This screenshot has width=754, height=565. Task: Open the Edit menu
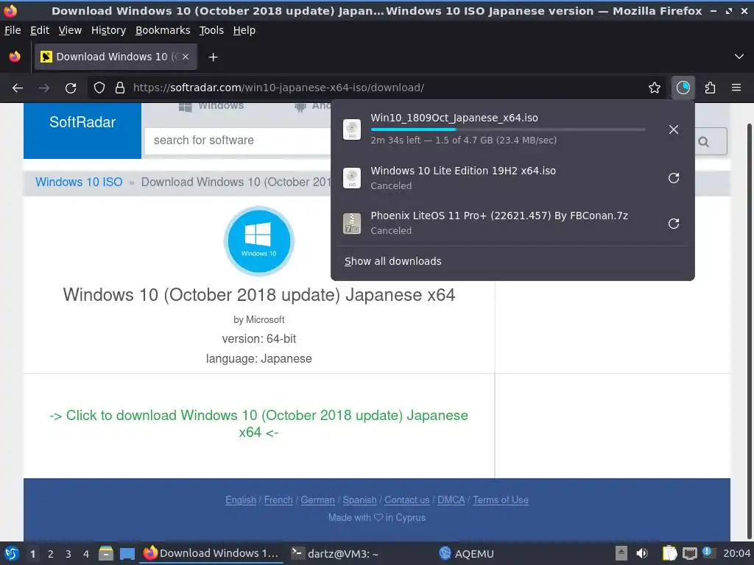click(40, 30)
